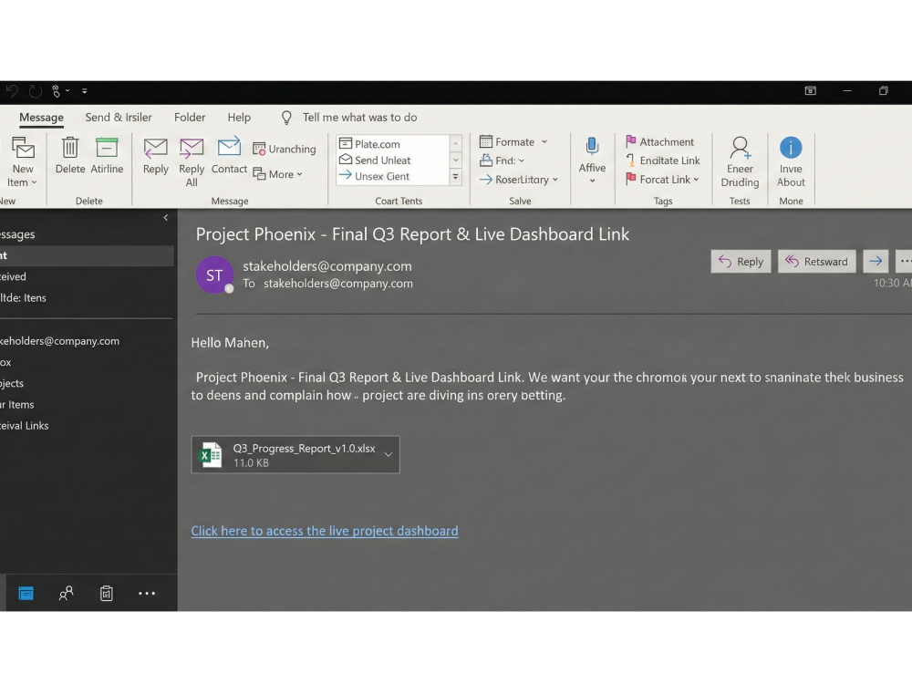Screen dimensions: 912x684
Task: Click sender address stakeholders@company.com in header
Action: 326,266
